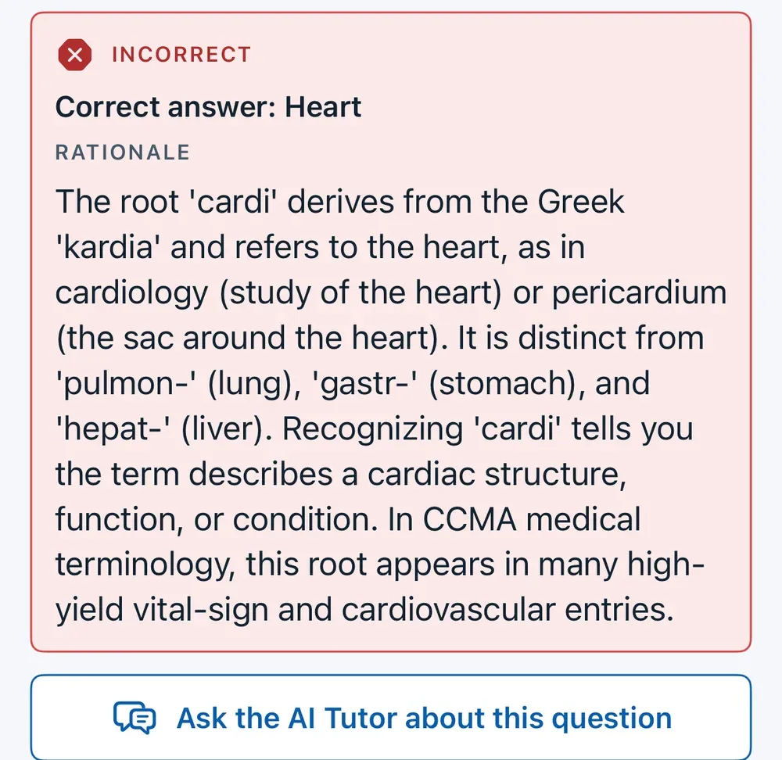Click the 'Correct answer: Heart' text
This screenshot has height=760, width=782.
209,107
